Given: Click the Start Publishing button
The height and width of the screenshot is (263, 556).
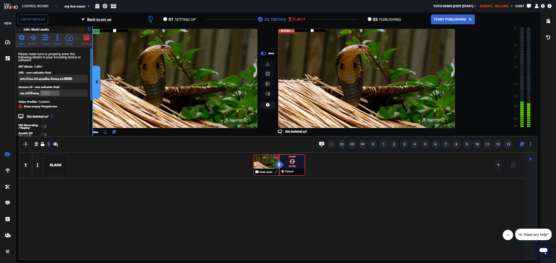Looking at the screenshot, I should pyautogui.click(x=453, y=19).
